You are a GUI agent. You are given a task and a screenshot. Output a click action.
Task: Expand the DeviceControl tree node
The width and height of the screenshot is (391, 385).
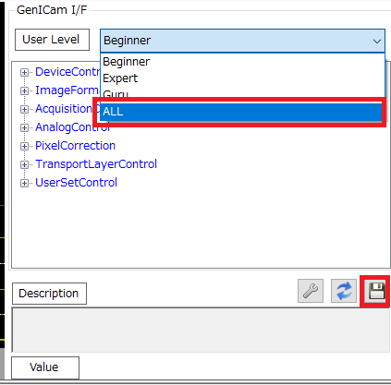click(x=24, y=72)
